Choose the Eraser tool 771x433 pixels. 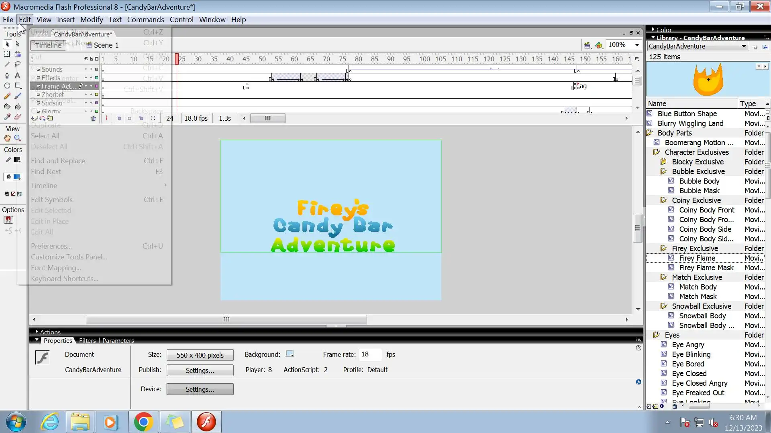pyautogui.click(x=18, y=117)
